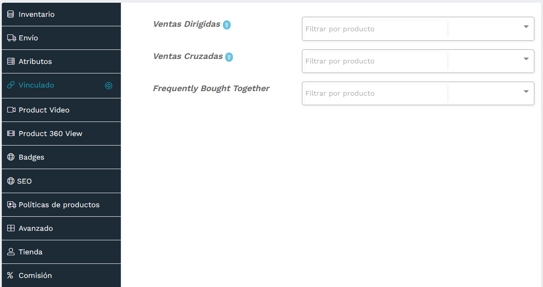Click the Avanzado grid icon
The height and width of the screenshot is (287, 543).
(11, 229)
